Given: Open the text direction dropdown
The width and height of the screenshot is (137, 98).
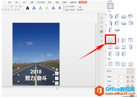Looking at the screenshot, I should coord(12,6).
